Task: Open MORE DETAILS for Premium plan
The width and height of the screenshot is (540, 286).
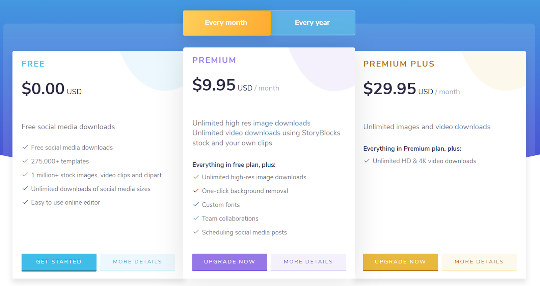Action: point(308,262)
